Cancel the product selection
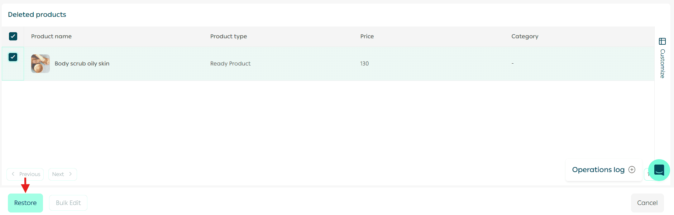Viewport: 674px width, 215px height. pyautogui.click(x=647, y=203)
